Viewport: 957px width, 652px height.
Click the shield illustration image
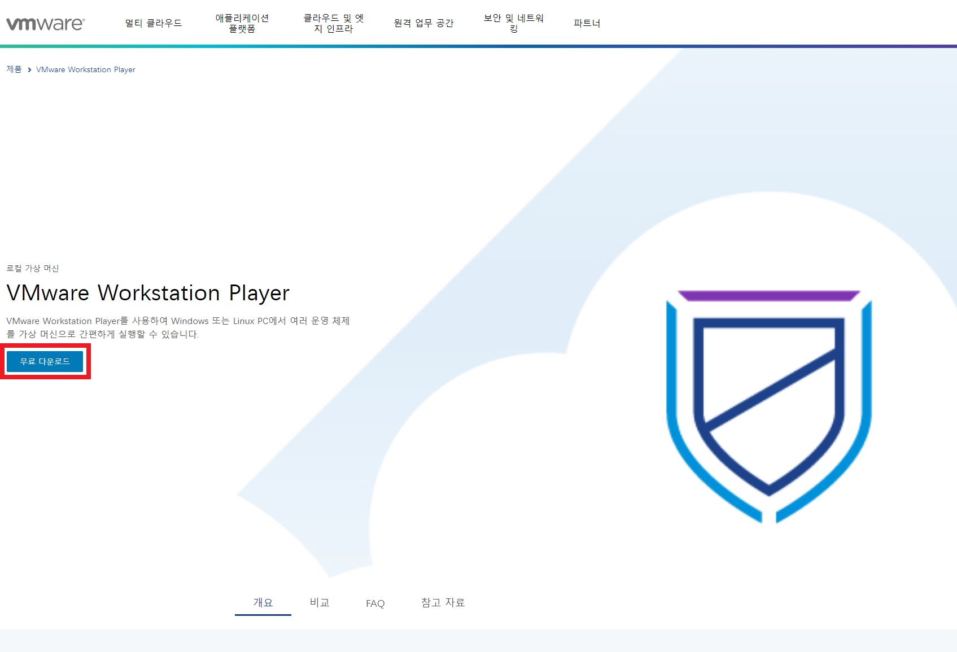click(x=769, y=406)
